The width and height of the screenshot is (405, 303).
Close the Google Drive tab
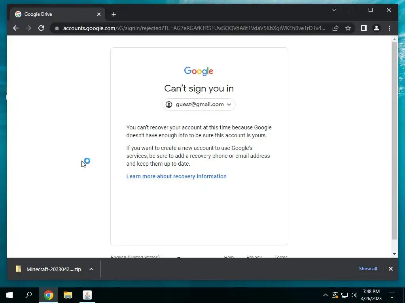point(98,14)
